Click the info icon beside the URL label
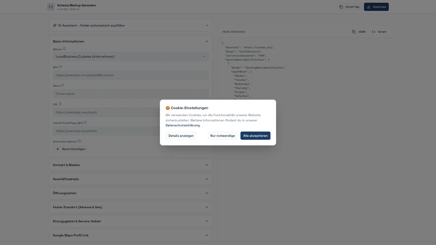The image size is (436, 245). point(60,104)
